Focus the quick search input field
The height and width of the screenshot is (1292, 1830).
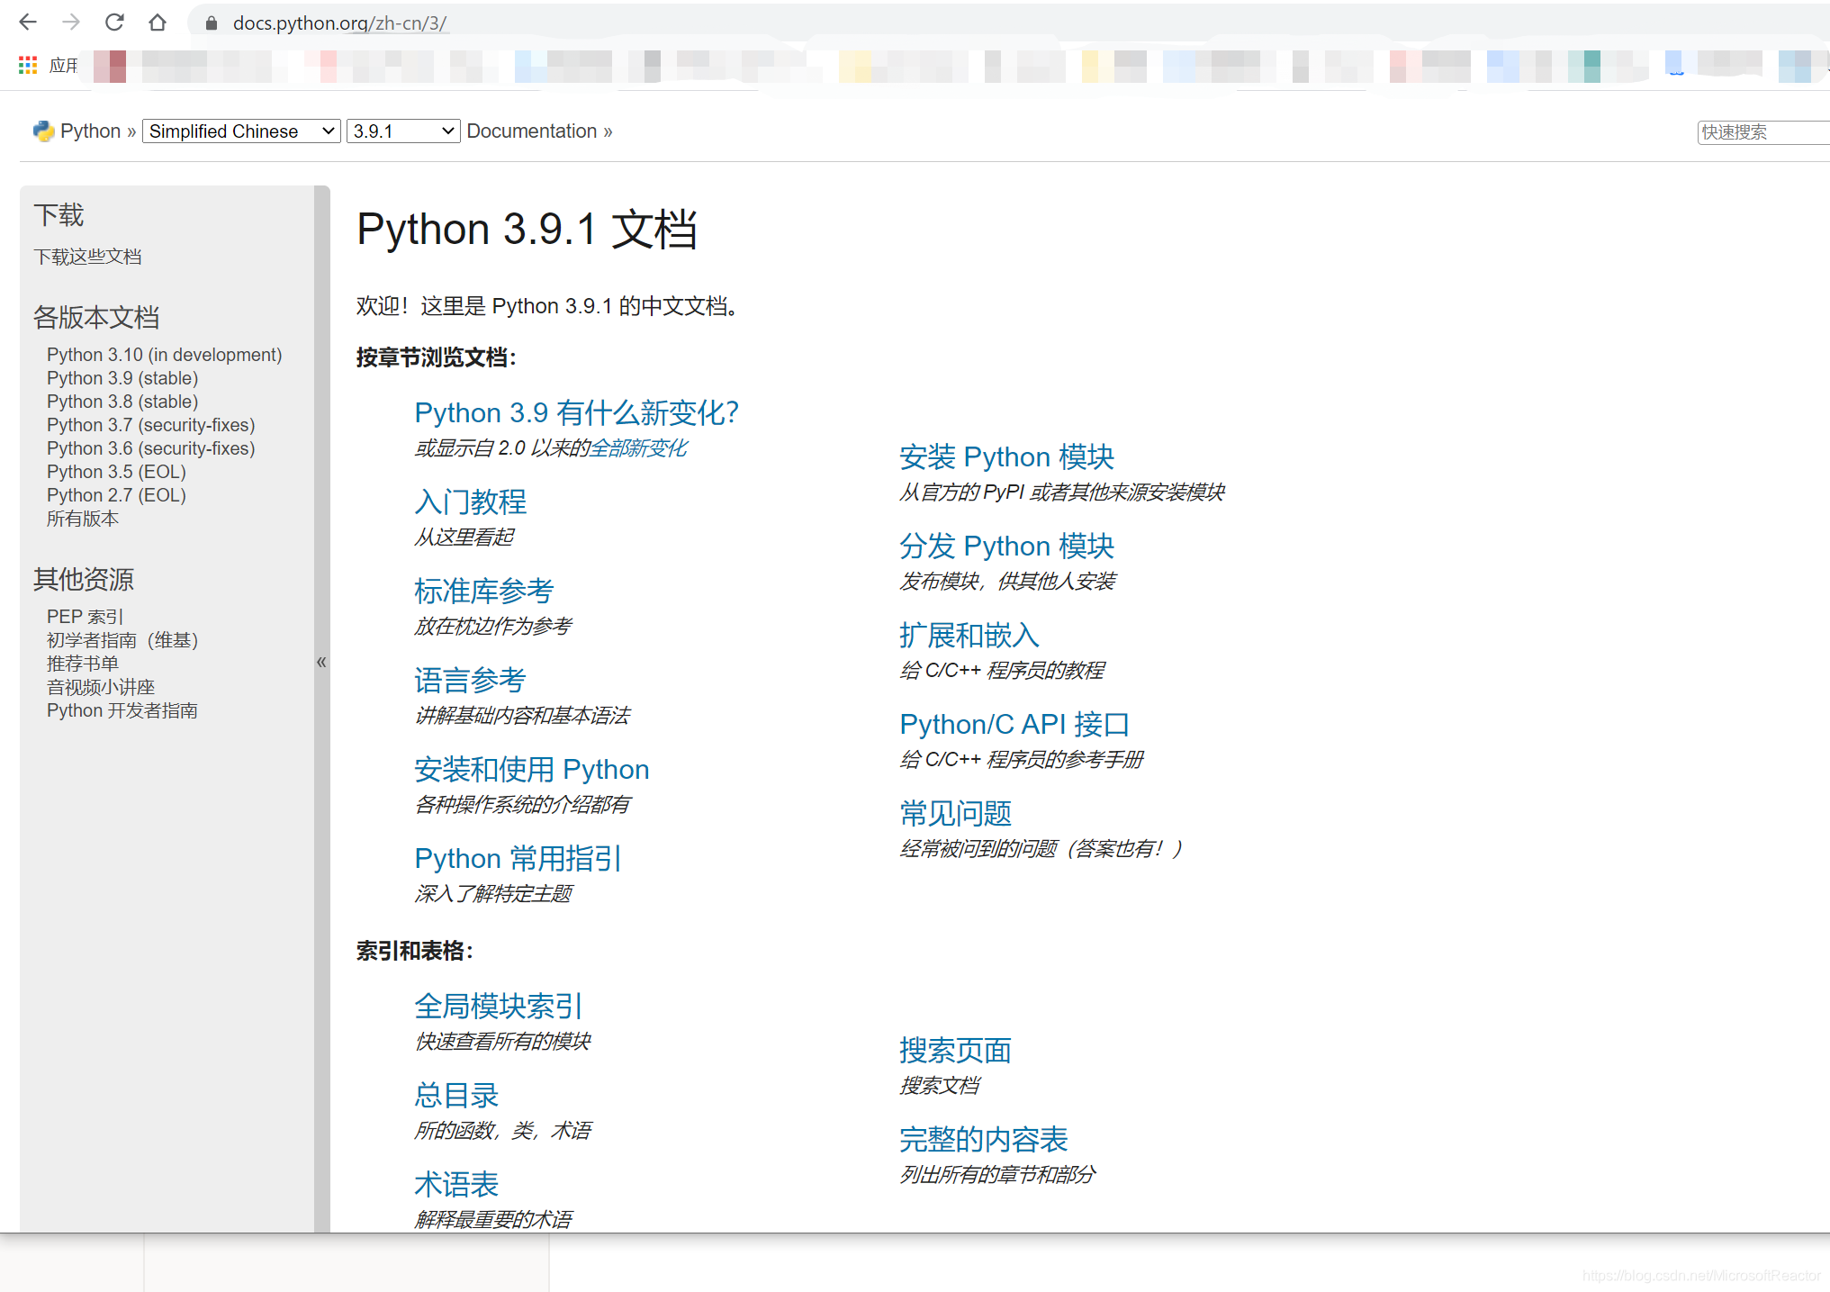tap(1762, 132)
